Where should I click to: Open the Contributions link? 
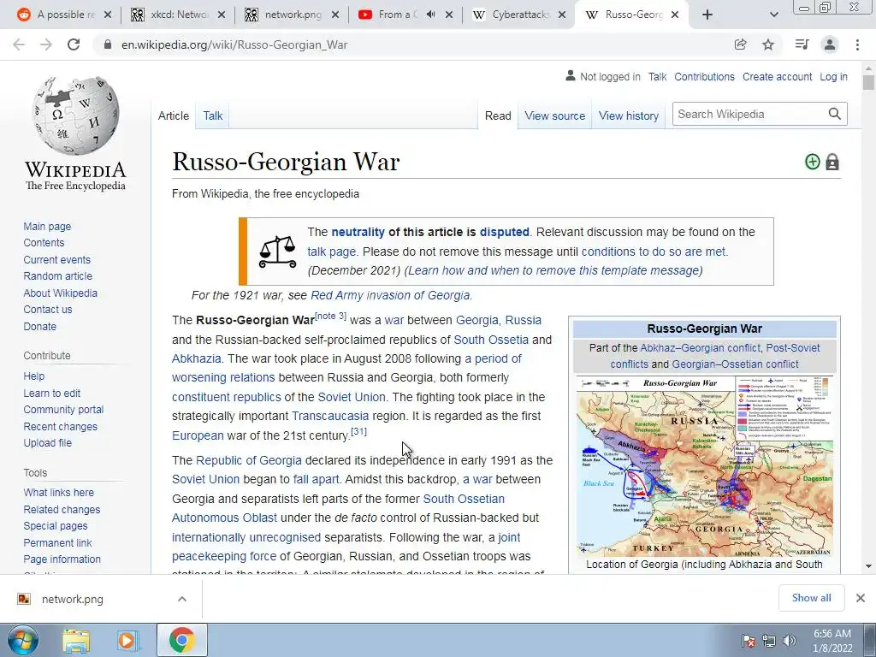705,76
